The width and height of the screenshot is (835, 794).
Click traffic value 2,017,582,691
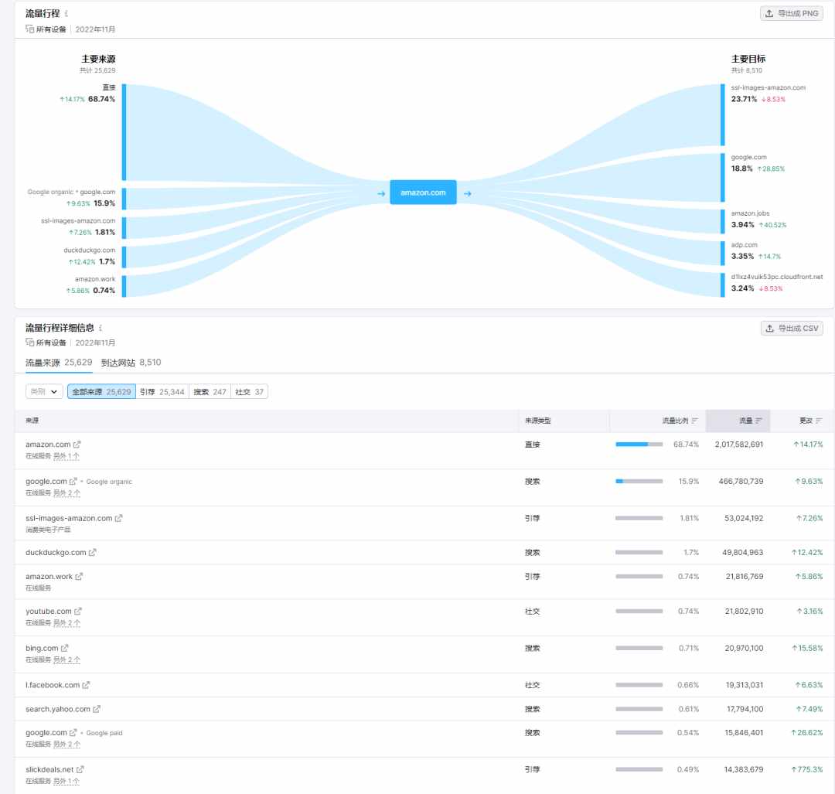(738, 444)
